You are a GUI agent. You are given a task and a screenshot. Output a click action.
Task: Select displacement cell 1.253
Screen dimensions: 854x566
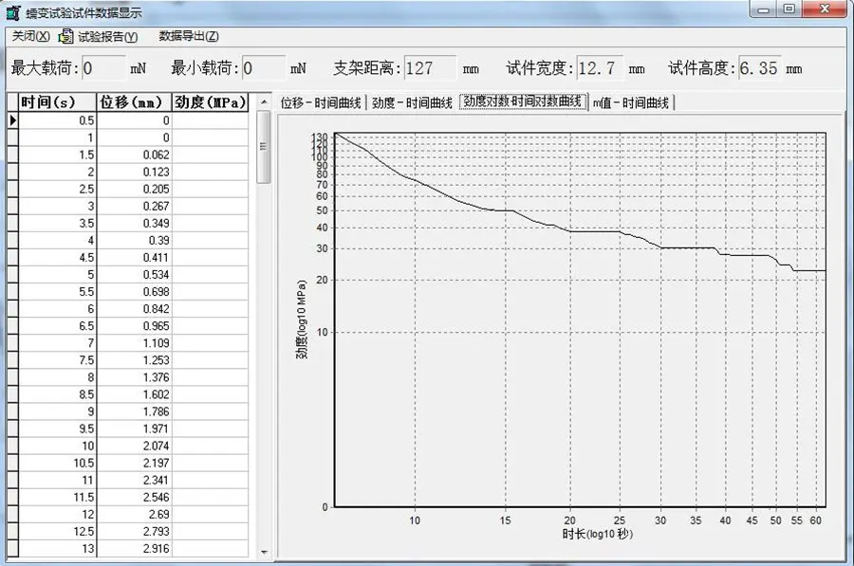pyautogui.click(x=134, y=360)
